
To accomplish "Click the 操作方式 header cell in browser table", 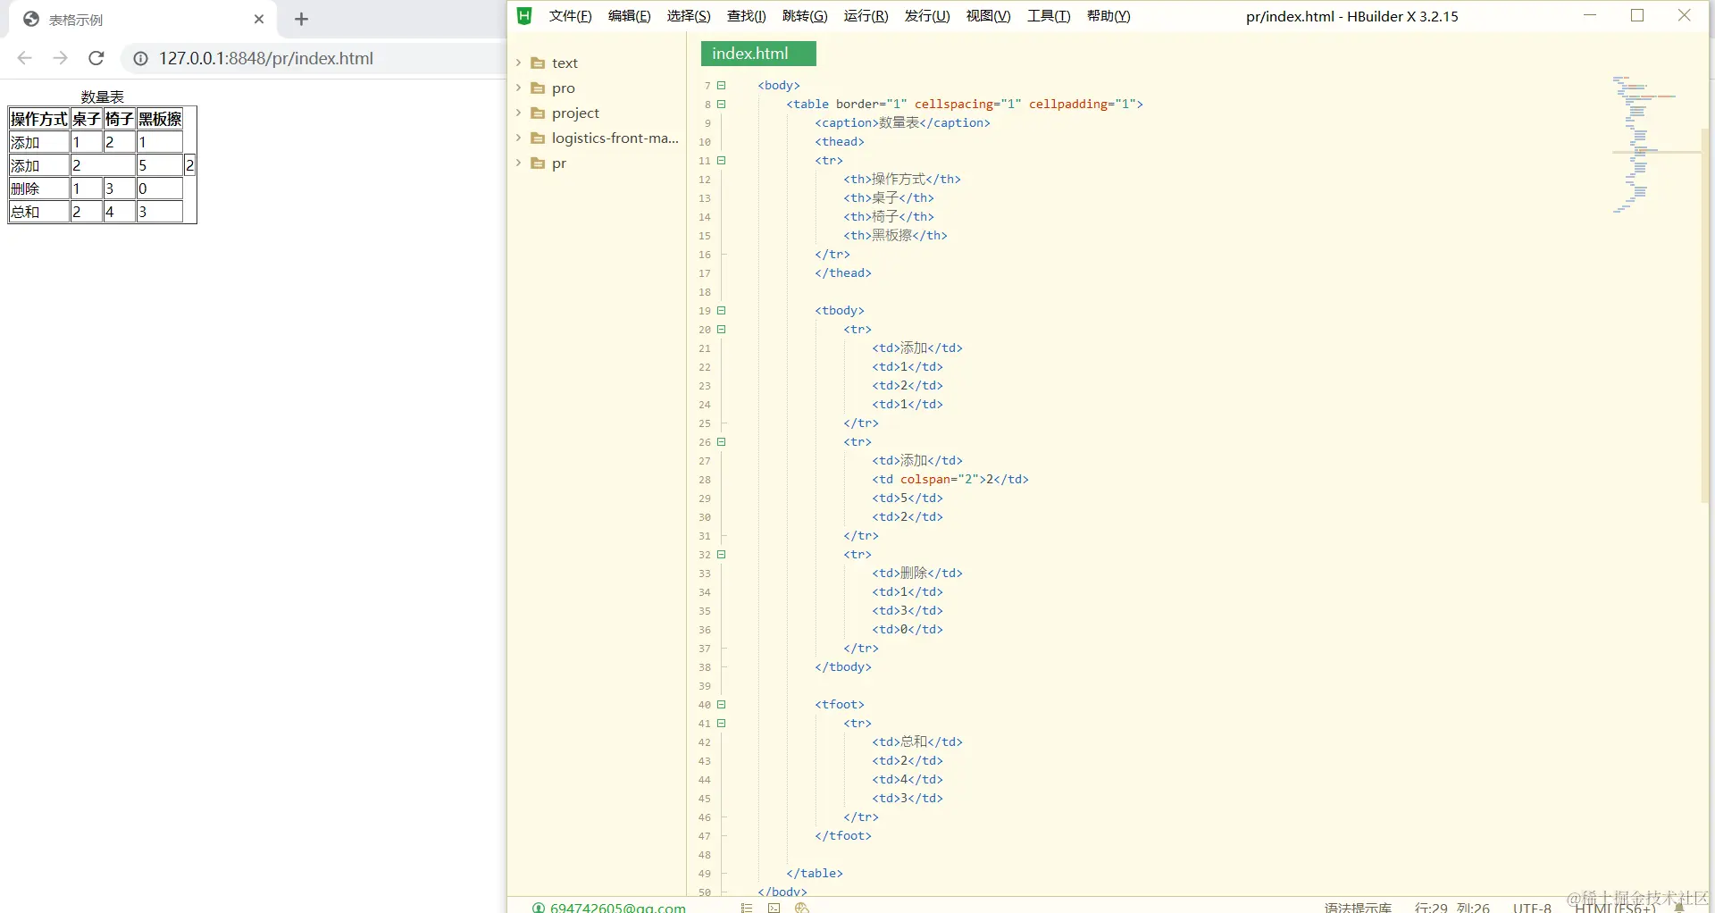I will (x=39, y=119).
